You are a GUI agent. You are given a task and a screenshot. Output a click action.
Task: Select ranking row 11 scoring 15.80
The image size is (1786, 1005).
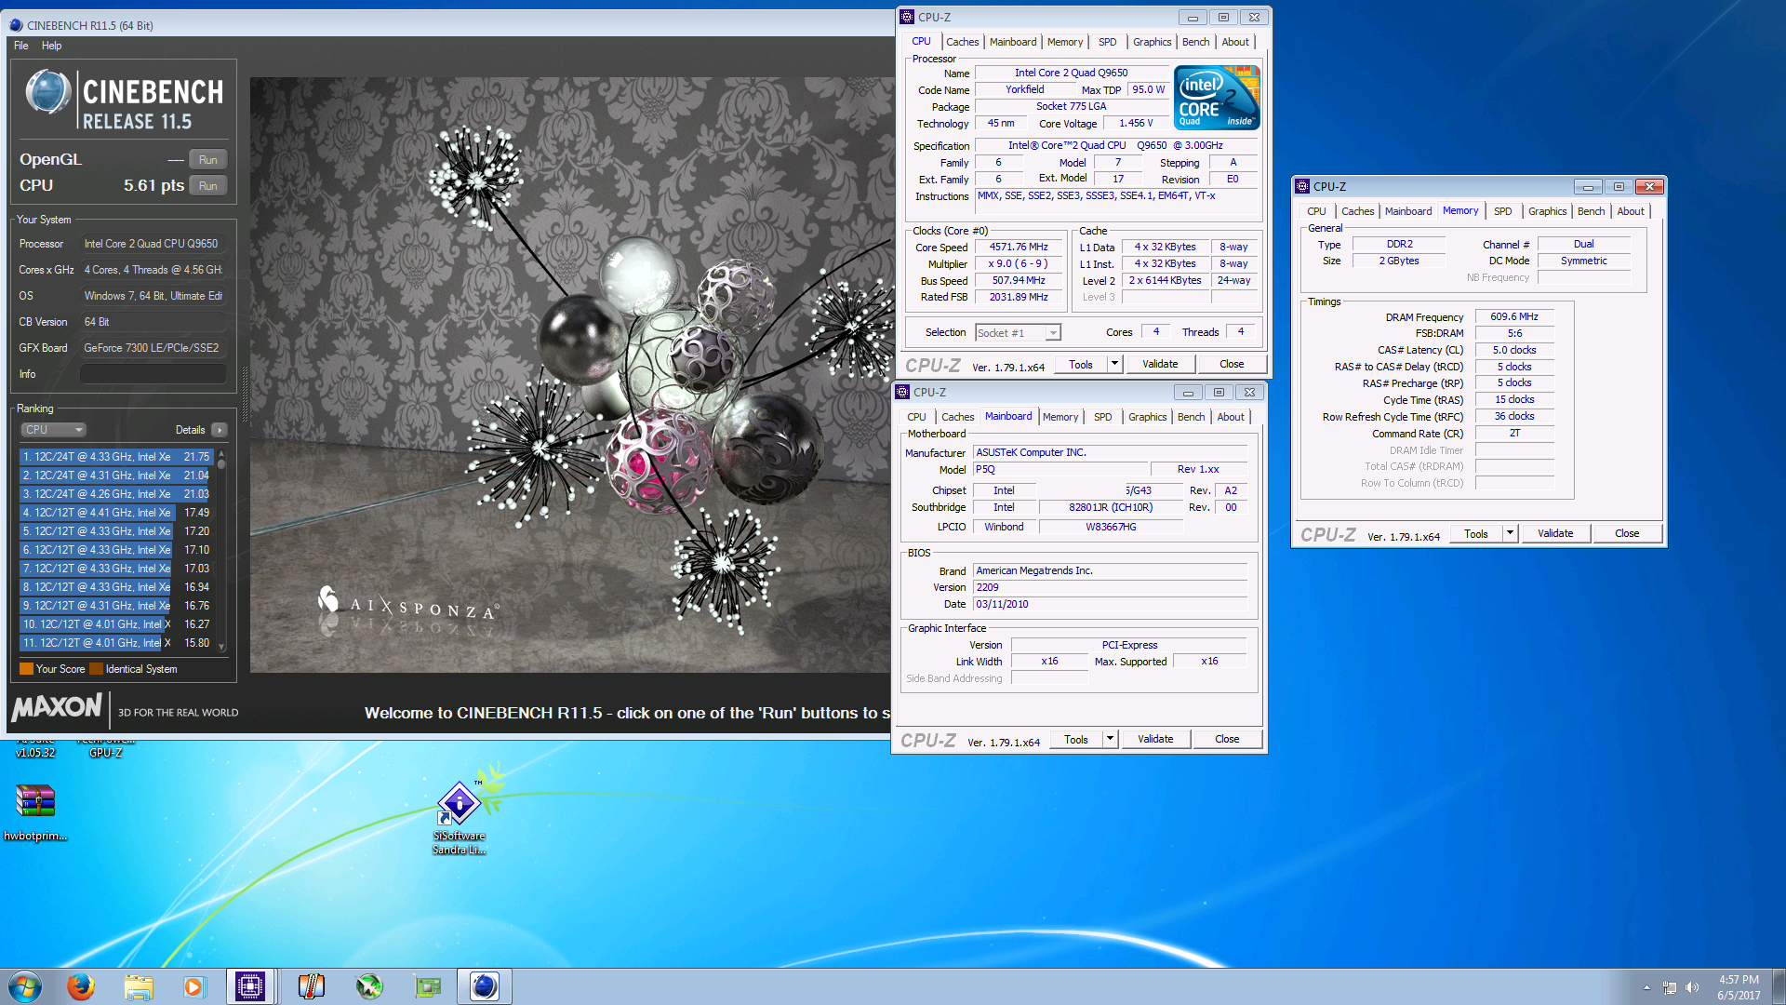(117, 643)
